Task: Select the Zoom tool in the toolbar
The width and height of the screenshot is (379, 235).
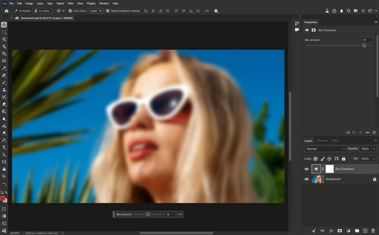Action: coord(4,176)
